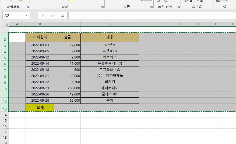
Task: Select column E header
Action: [x=147, y=24]
